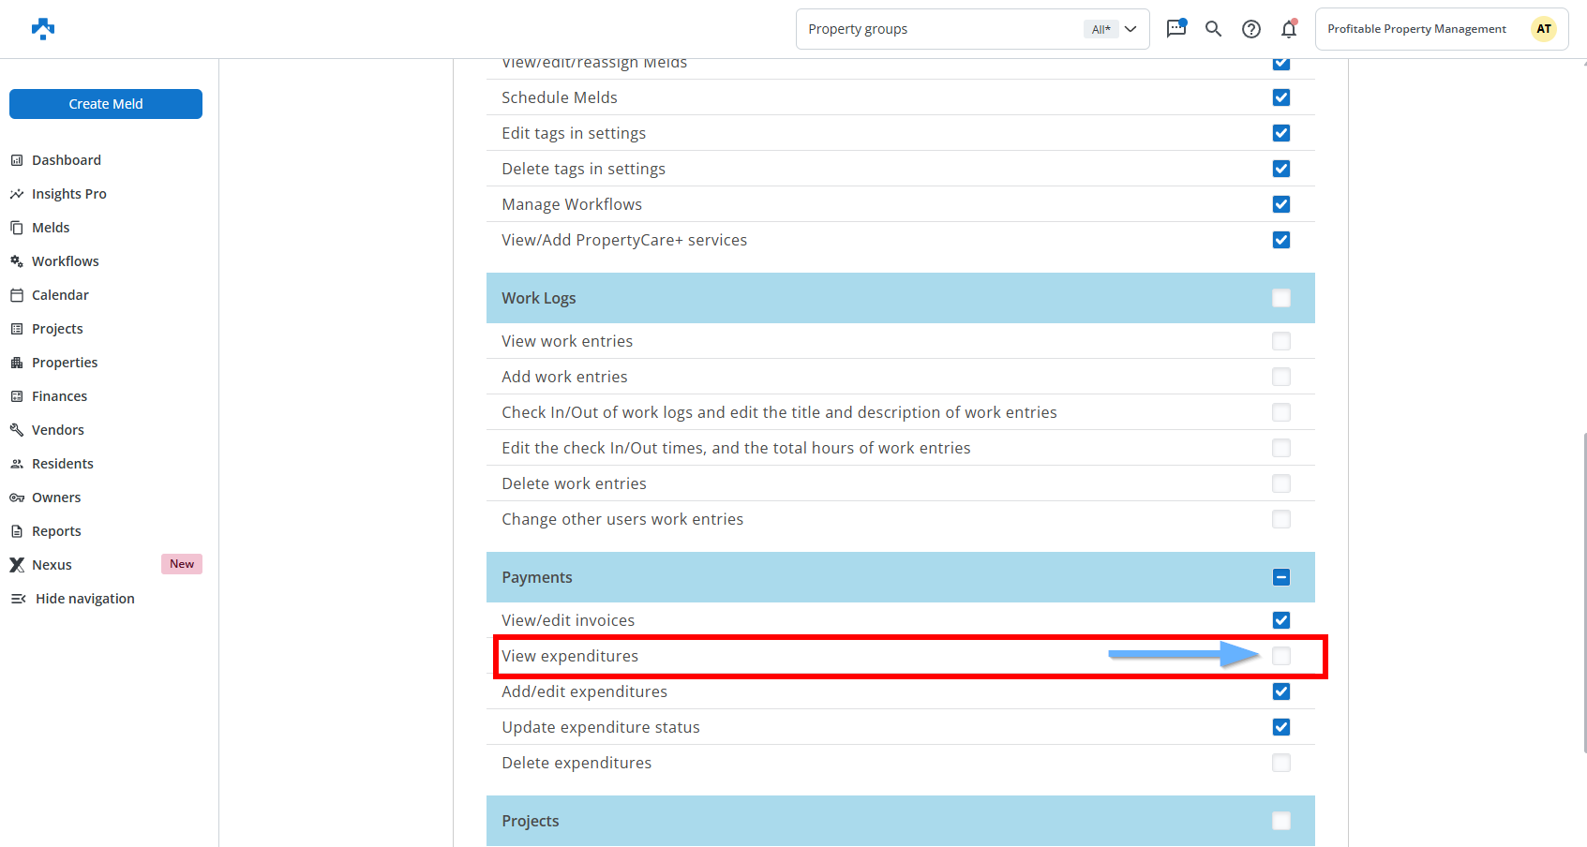1587x847 pixels.
Task: Open the Reports link in sidebar
Action: pyautogui.click(x=56, y=531)
